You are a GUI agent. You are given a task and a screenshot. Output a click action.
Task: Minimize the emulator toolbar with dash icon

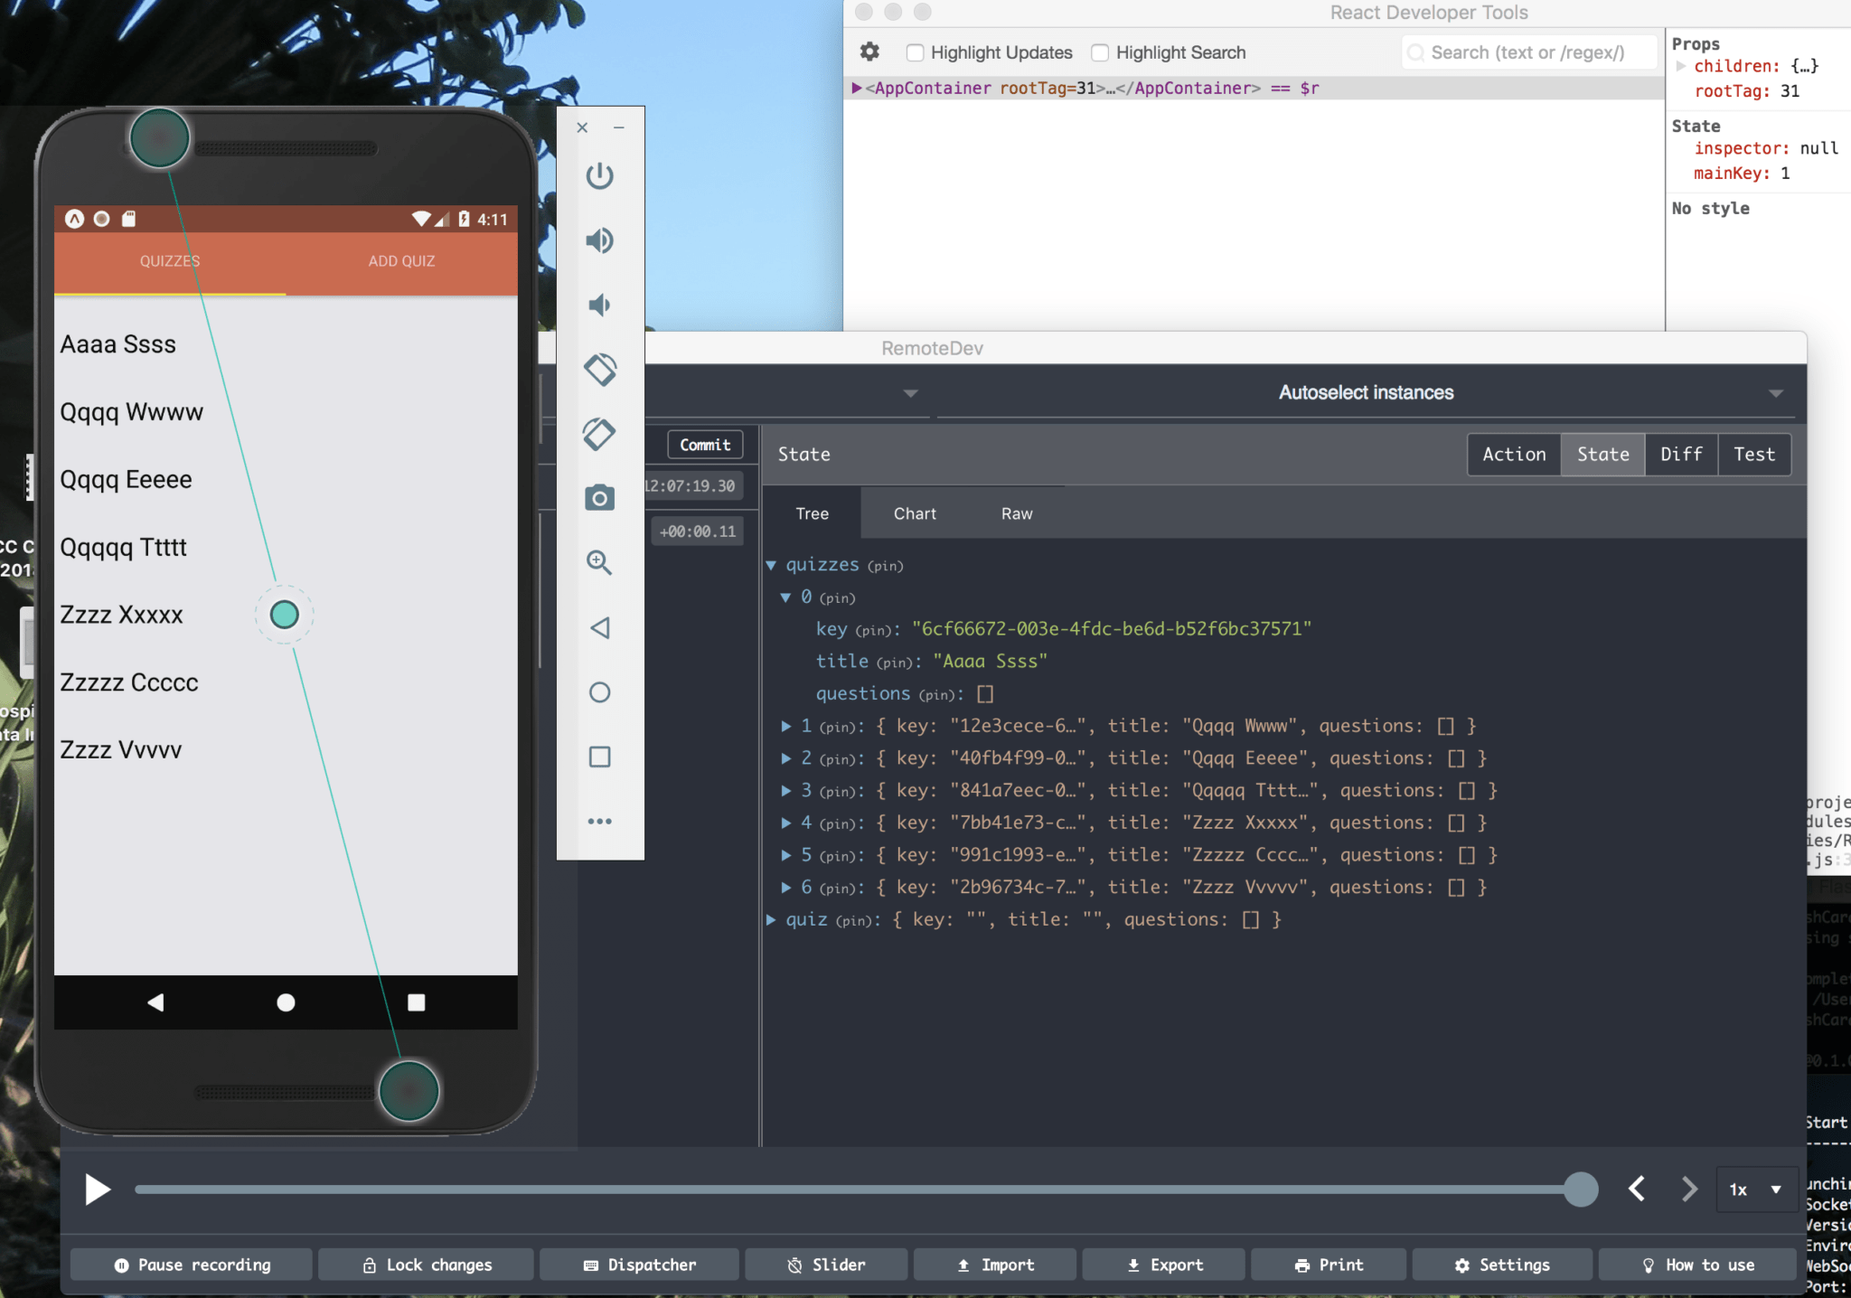pos(619,127)
